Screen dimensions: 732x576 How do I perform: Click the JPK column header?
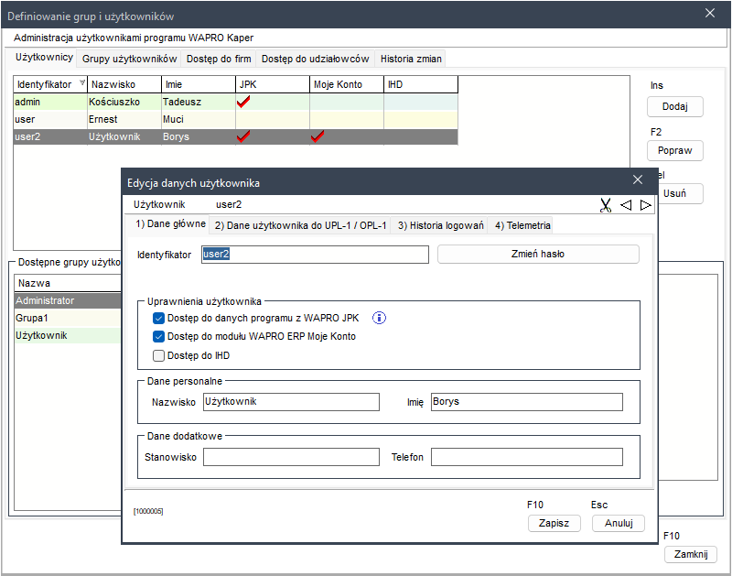(x=273, y=84)
